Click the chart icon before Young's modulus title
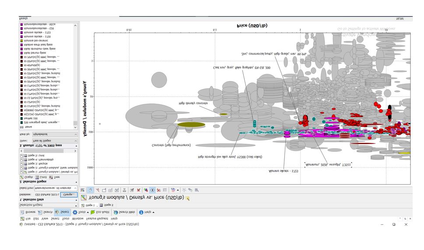Image resolution: width=424 pixels, height=250 pixels. pos(84,198)
